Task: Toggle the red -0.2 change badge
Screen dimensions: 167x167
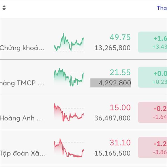Action: coord(153,112)
